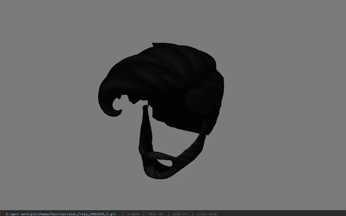Viewport: 346px width, 216px height.
Task: Click the 'nincs anim' status entry
Action: [x=207, y=214]
